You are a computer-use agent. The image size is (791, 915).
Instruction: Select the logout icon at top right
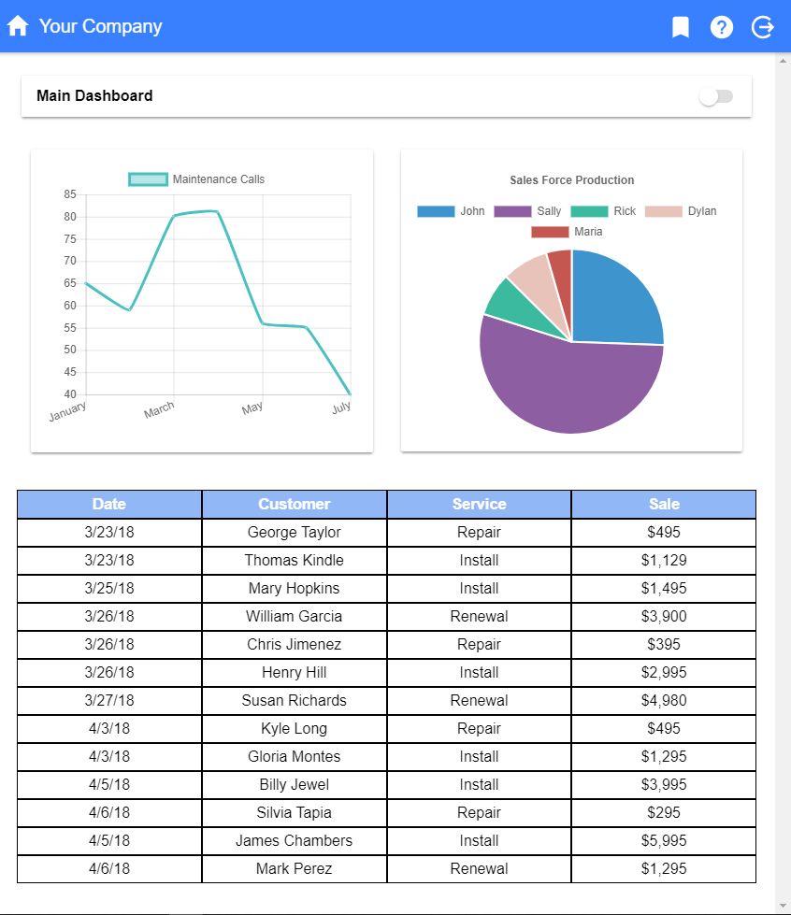[762, 26]
